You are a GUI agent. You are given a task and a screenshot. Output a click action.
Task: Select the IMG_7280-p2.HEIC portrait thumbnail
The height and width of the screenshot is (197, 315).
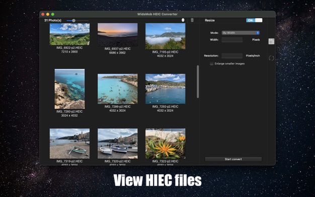pos(69,89)
